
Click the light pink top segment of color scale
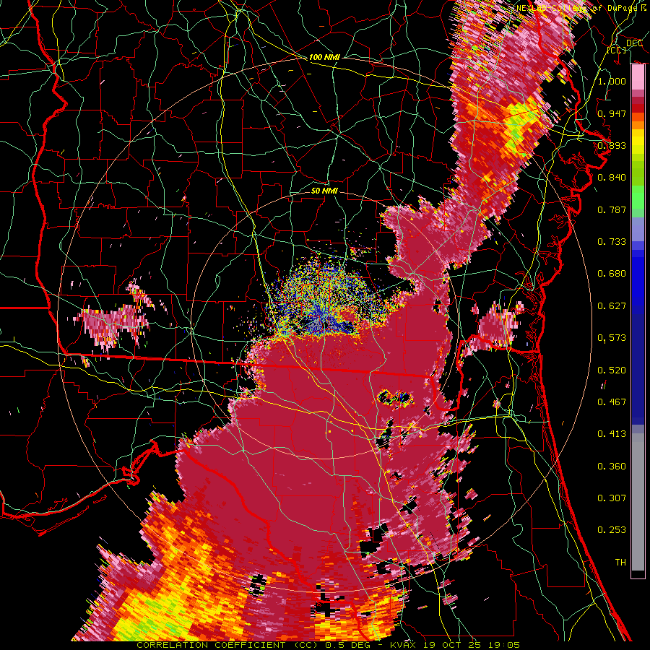(638, 77)
